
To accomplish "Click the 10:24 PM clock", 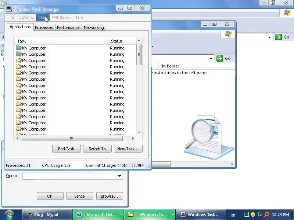I will tap(280, 214).
